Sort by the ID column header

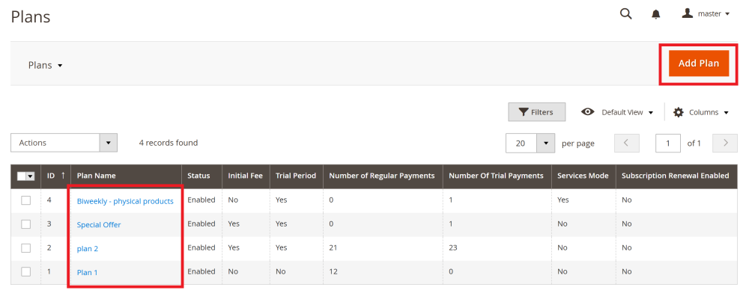(55, 176)
